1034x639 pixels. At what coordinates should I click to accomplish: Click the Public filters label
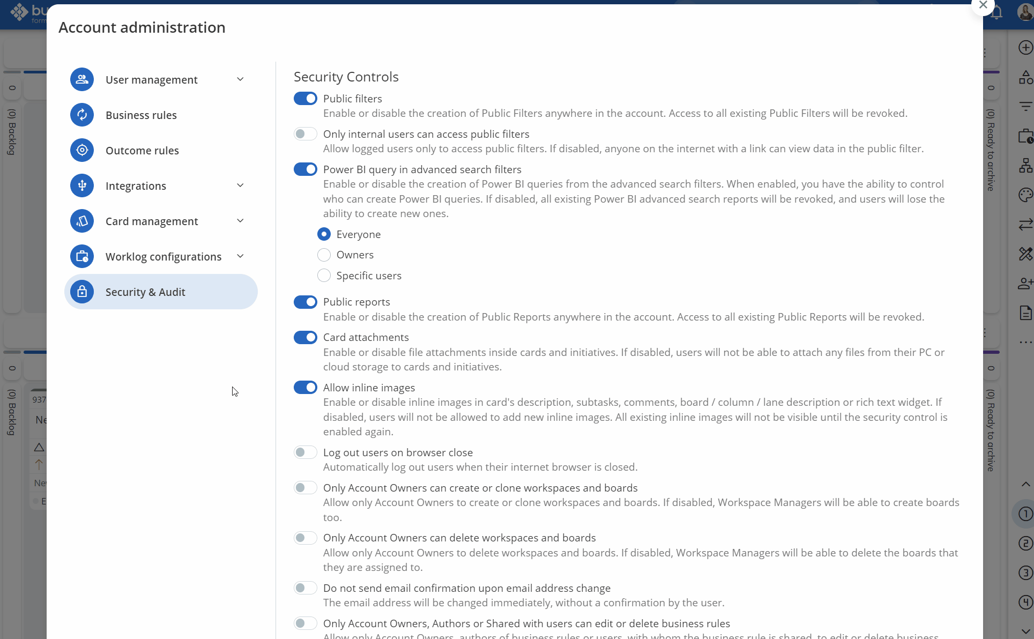pyautogui.click(x=353, y=99)
